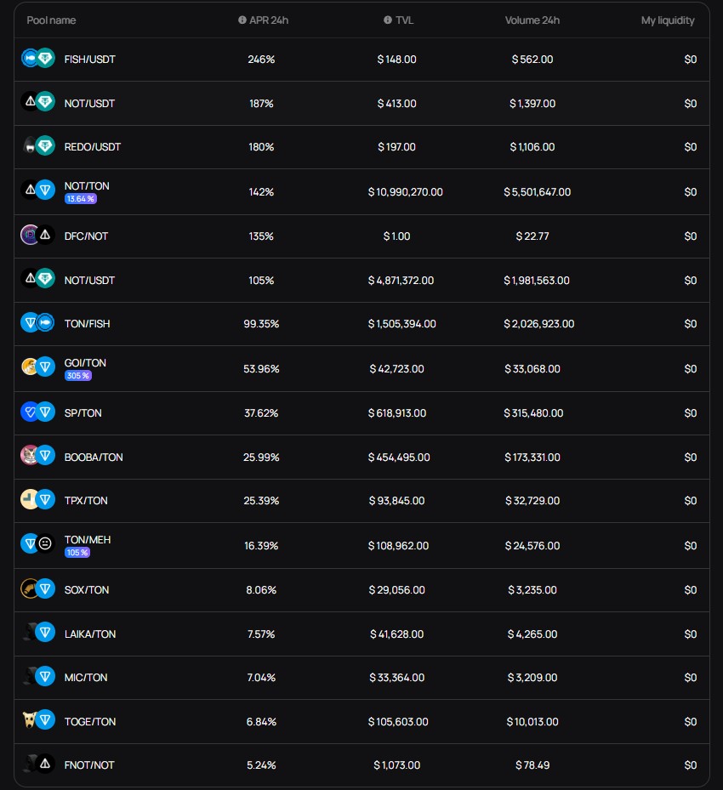Open the TON/FISH pool row
Viewport: 723px width, 790px height.
361,324
